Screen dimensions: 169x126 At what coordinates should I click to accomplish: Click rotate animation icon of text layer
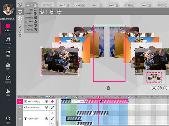52,124
